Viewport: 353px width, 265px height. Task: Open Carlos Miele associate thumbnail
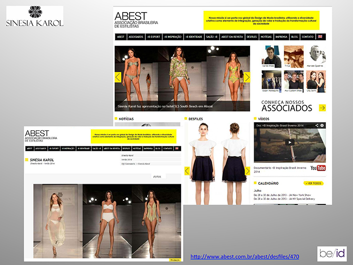(271, 57)
